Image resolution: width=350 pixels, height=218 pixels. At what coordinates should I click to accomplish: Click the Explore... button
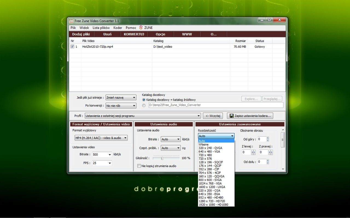251,99
